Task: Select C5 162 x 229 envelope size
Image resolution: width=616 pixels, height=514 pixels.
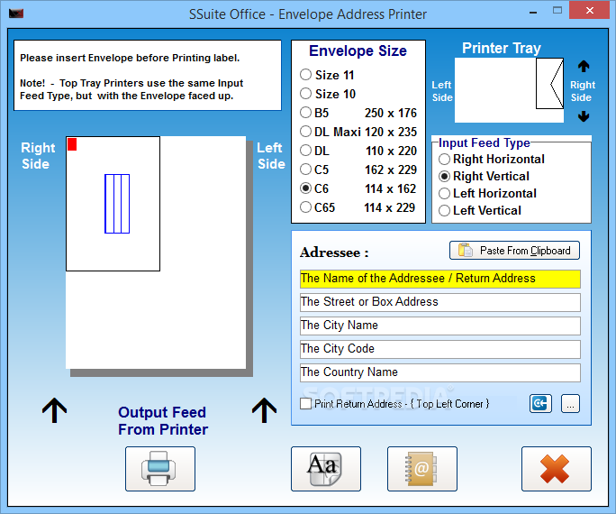Action: click(x=358, y=170)
